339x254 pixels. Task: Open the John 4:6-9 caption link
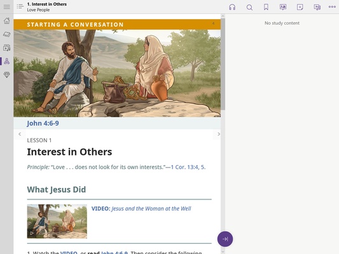(x=43, y=123)
